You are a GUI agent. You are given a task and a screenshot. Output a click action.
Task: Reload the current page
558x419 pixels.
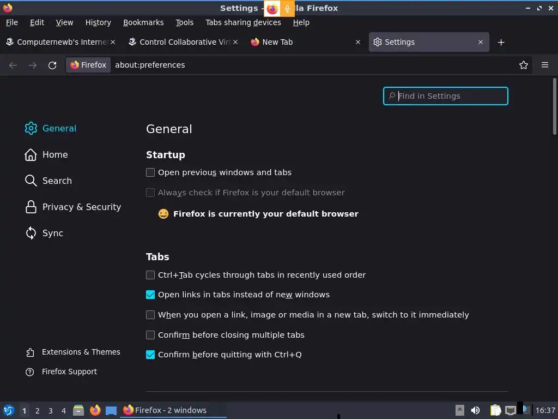[52, 65]
